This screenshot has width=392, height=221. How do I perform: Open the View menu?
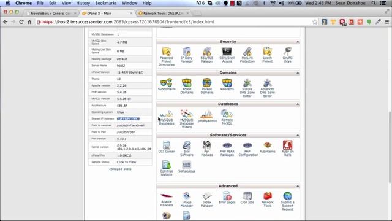(x=66, y=3)
